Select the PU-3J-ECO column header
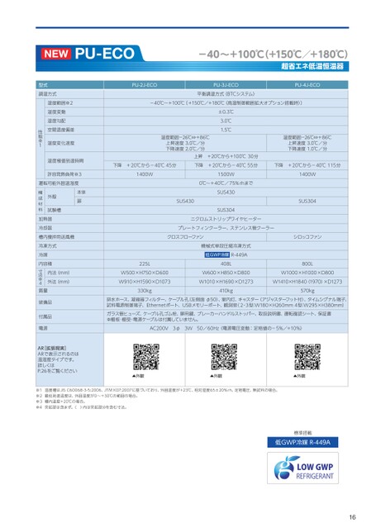Viewport: 376px width, 532px height. tap(226, 85)
